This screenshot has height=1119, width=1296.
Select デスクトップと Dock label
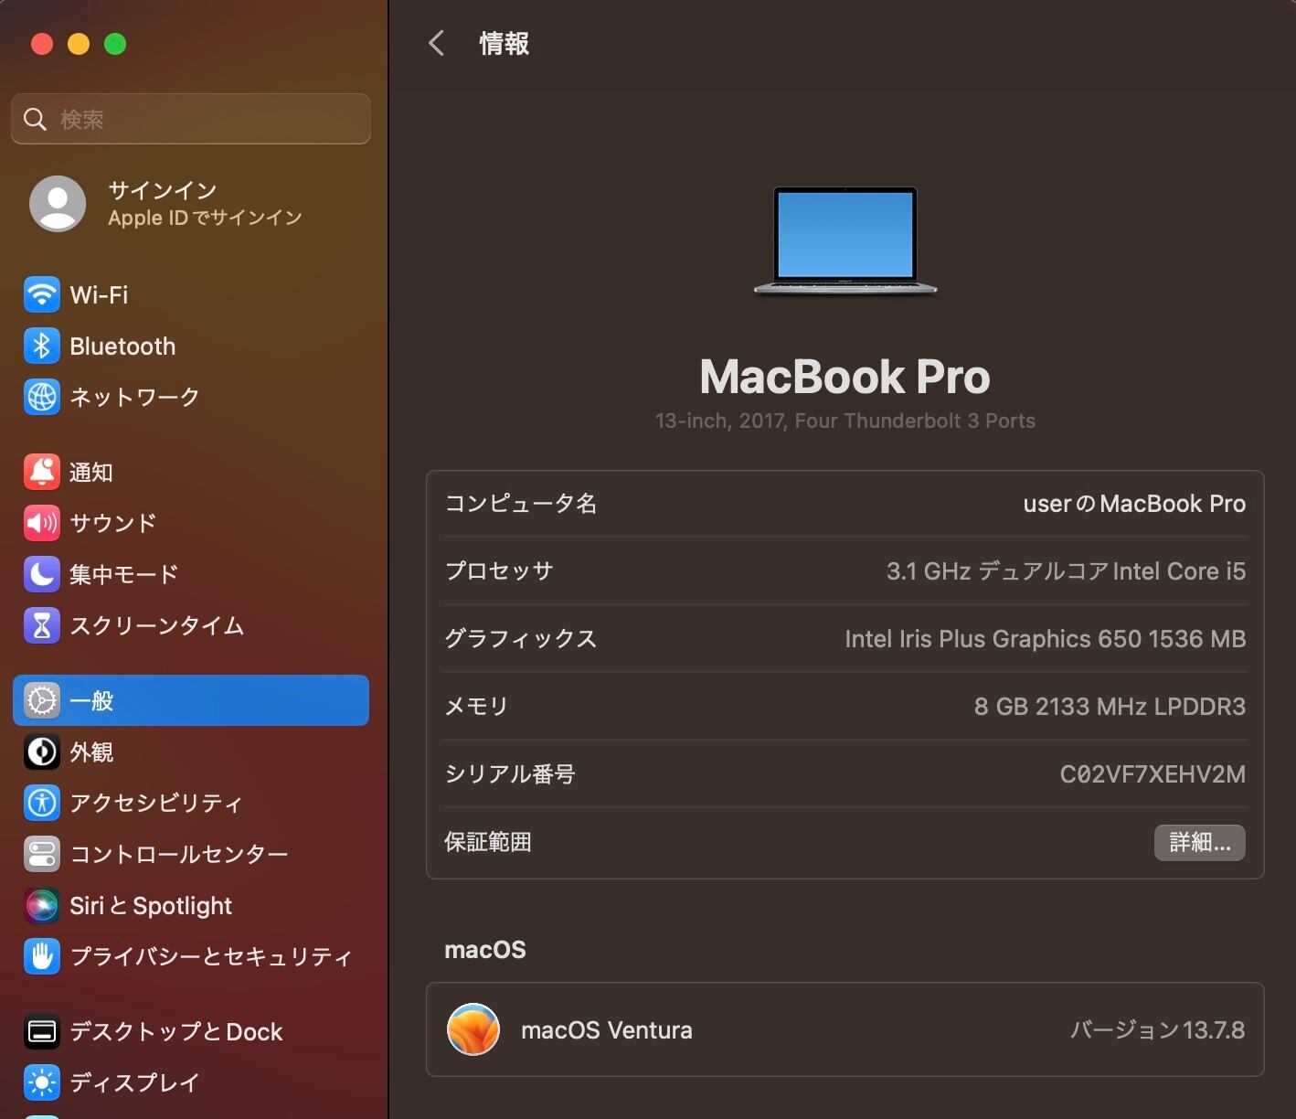coord(176,1031)
